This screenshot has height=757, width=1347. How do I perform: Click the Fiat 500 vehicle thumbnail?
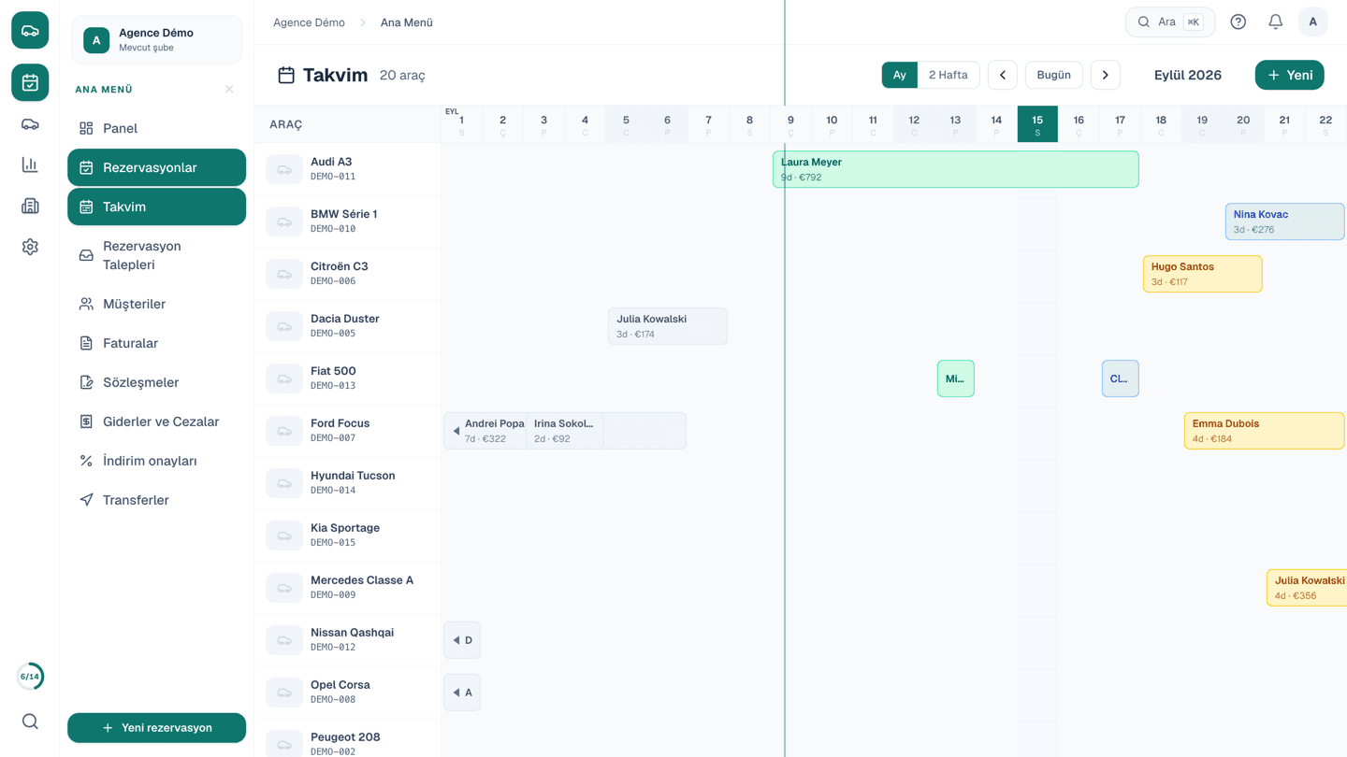(284, 378)
